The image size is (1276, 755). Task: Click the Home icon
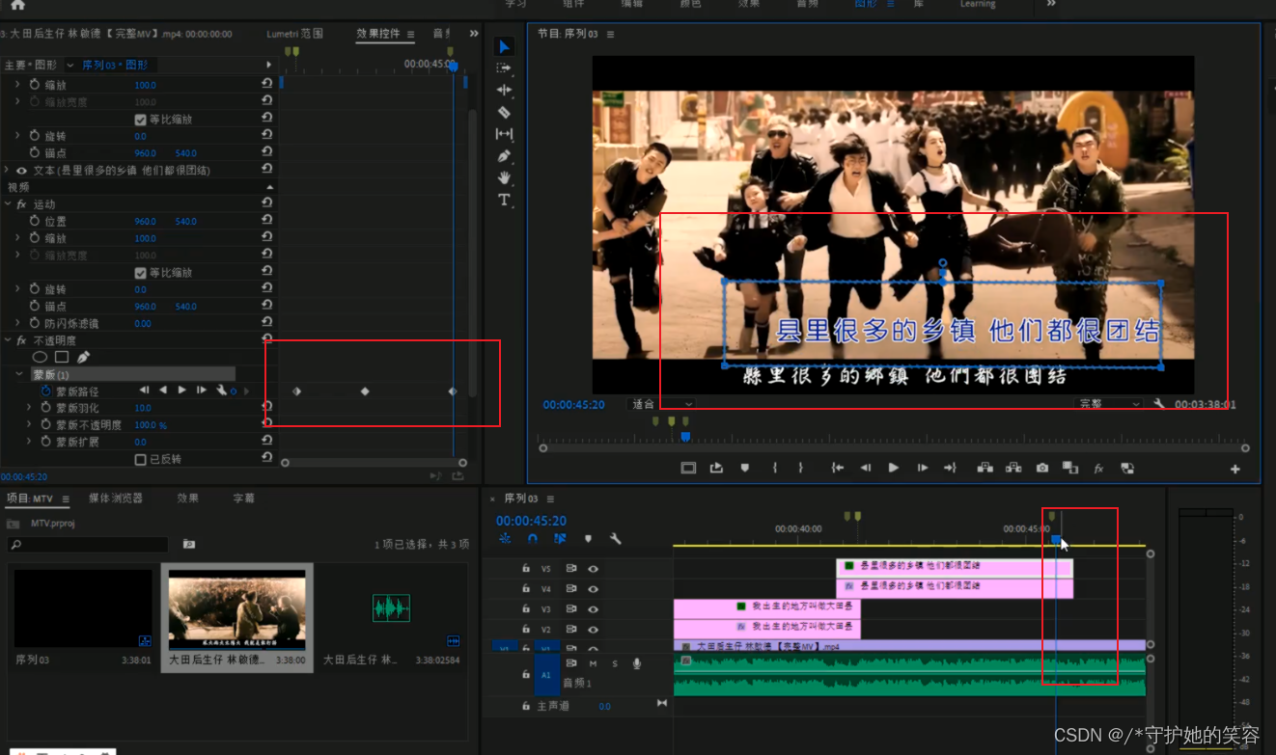click(17, 5)
